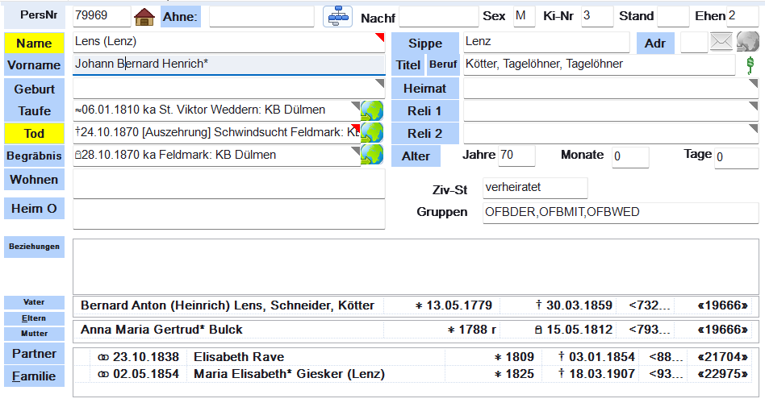
Task: Click the Reli 1 button
Action: pos(425,111)
